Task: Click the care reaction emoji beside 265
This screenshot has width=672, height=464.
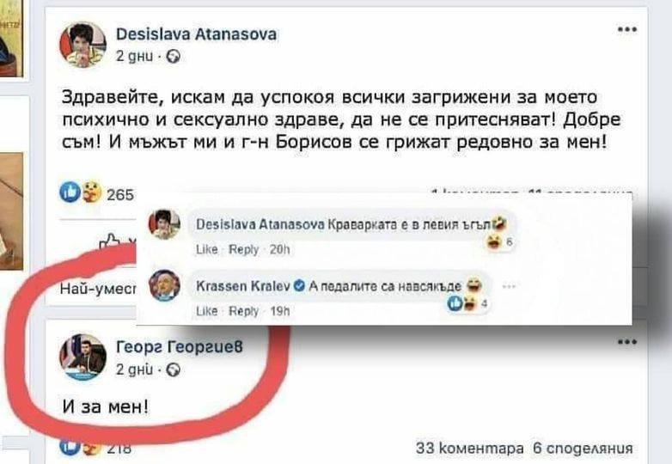Action: pos(91,192)
